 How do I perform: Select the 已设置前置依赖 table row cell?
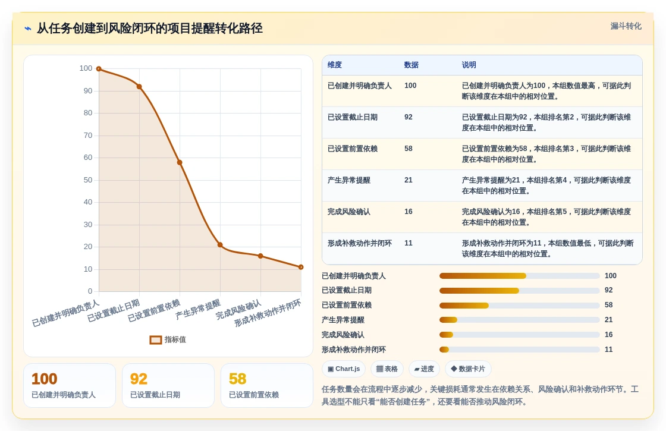coord(353,149)
